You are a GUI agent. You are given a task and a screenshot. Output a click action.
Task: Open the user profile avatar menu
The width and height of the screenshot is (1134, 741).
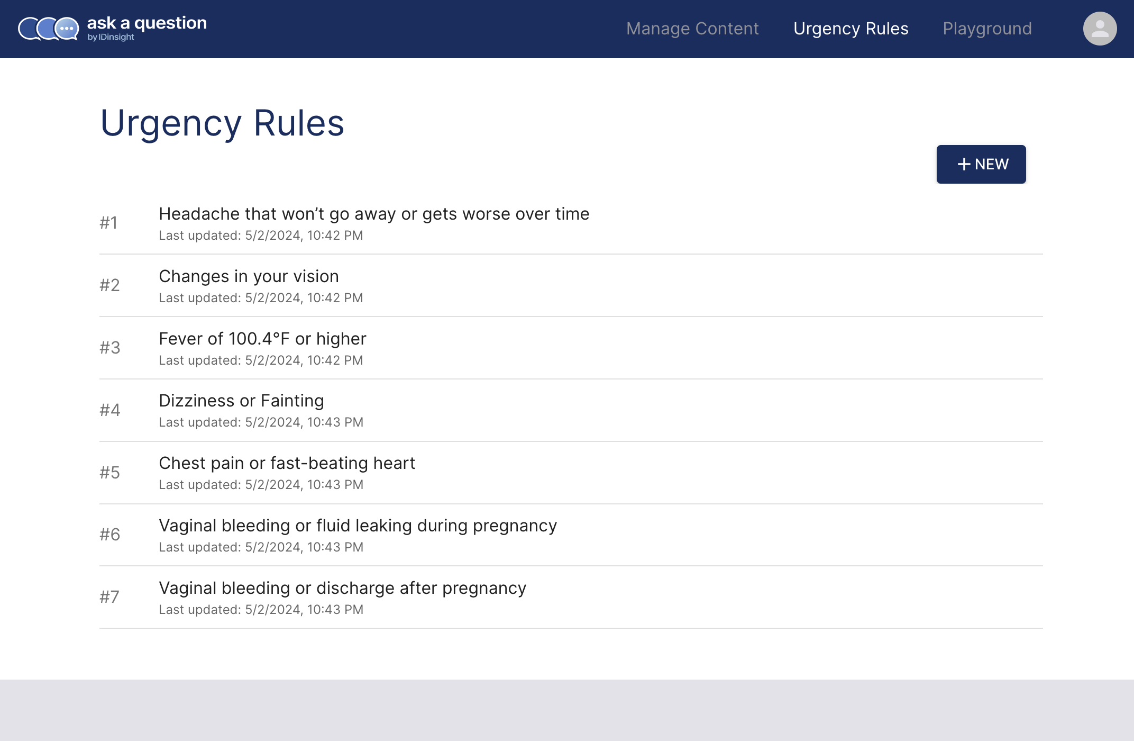coord(1100,29)
